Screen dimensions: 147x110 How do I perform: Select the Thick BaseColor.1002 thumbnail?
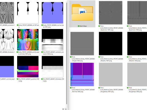click(x=137, y=13)
